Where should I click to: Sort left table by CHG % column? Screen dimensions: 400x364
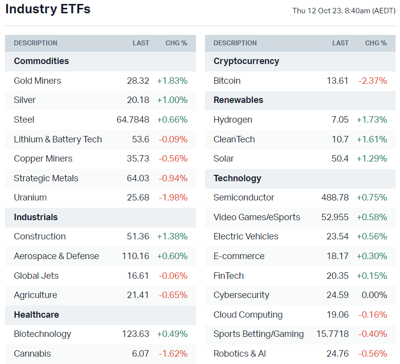click(176, 43)
